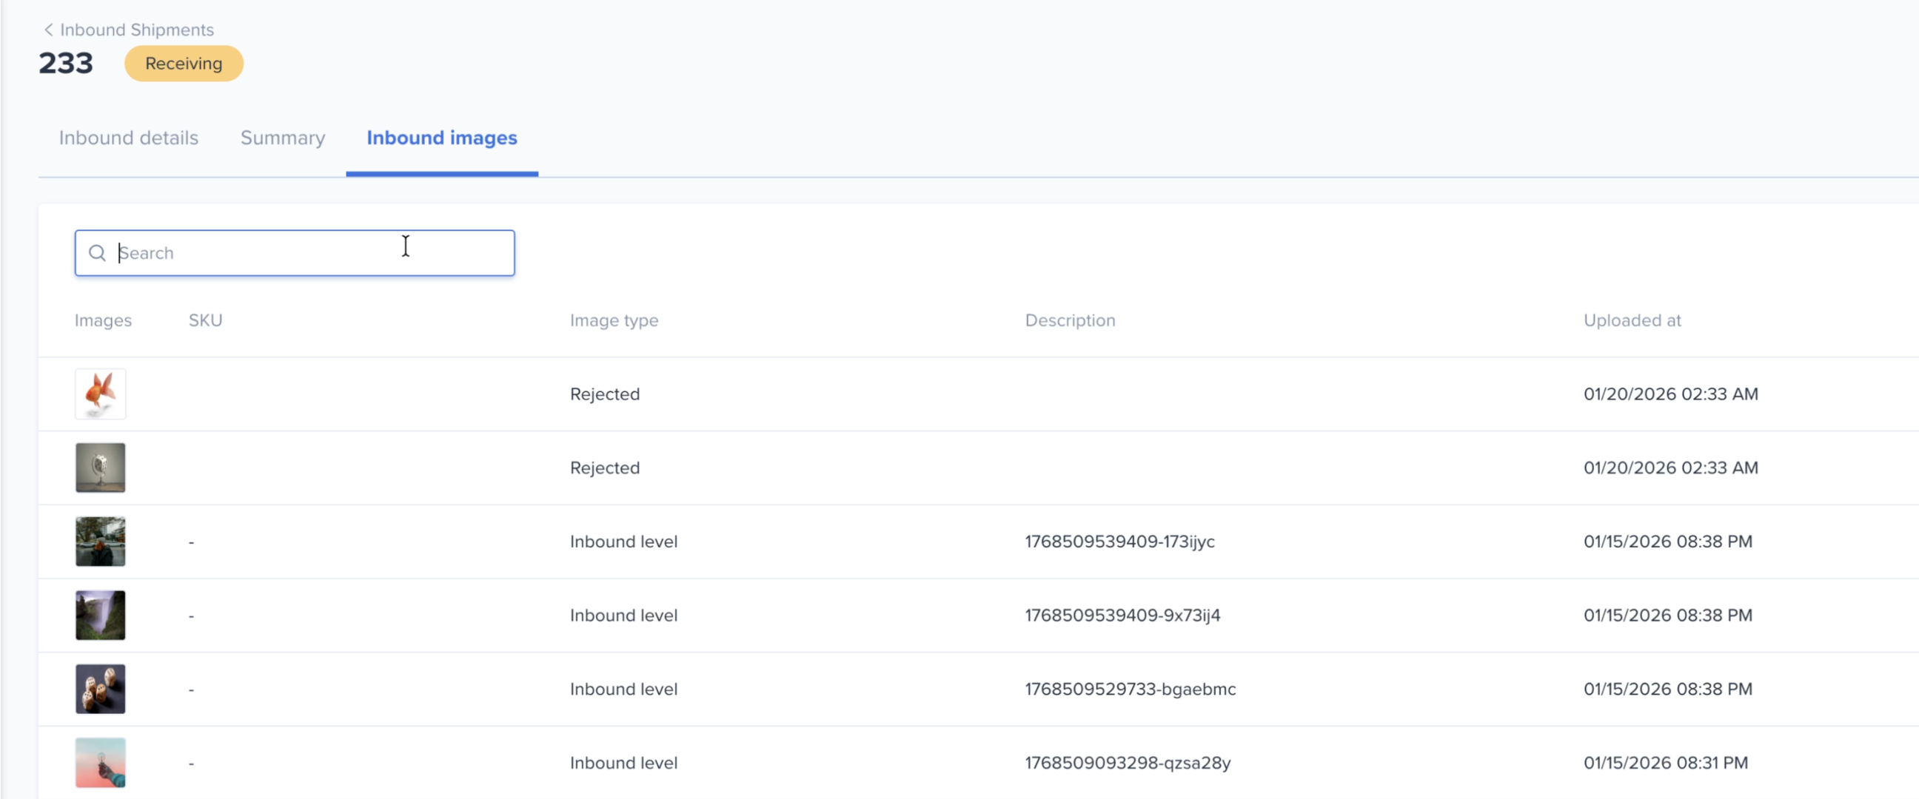Click the Receiving status badge
1919x799 pixels.
point(184,64)
